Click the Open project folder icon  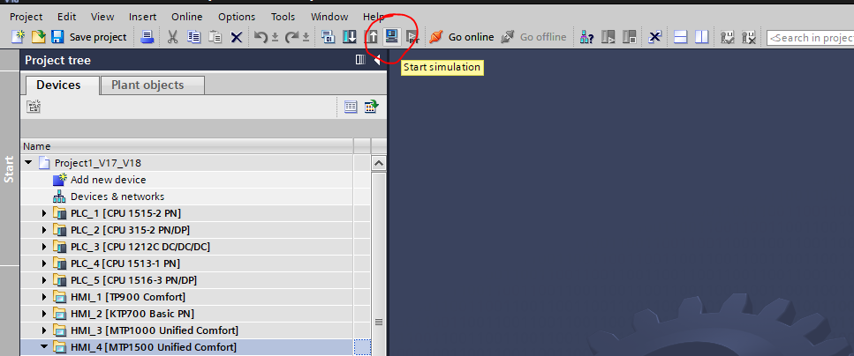(38, 36)
